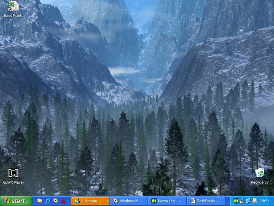274x206 pixels.
Task: Launch the folder icon in Quick Launch
Action: coord(40,201)
